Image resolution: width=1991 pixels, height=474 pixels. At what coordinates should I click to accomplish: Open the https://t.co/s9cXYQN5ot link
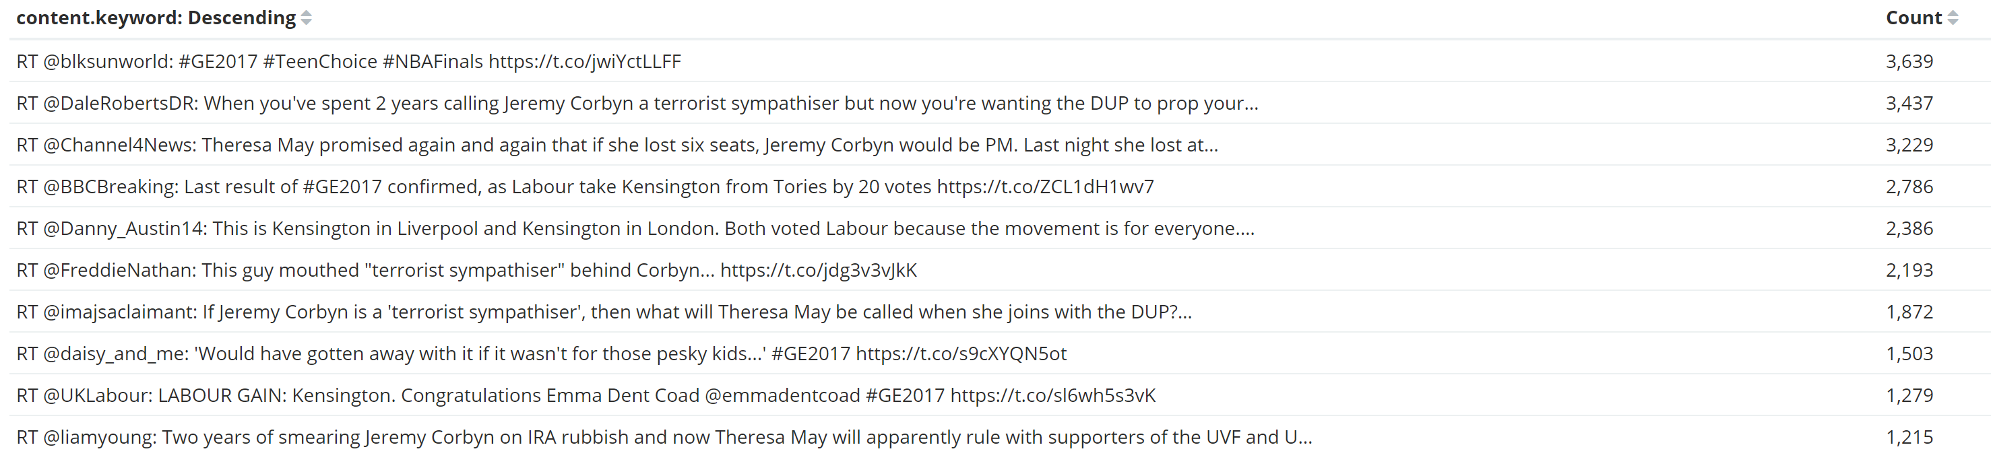click(961, 353)
